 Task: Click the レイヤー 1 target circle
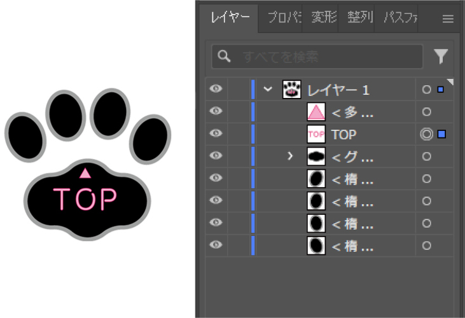point(426,90)
